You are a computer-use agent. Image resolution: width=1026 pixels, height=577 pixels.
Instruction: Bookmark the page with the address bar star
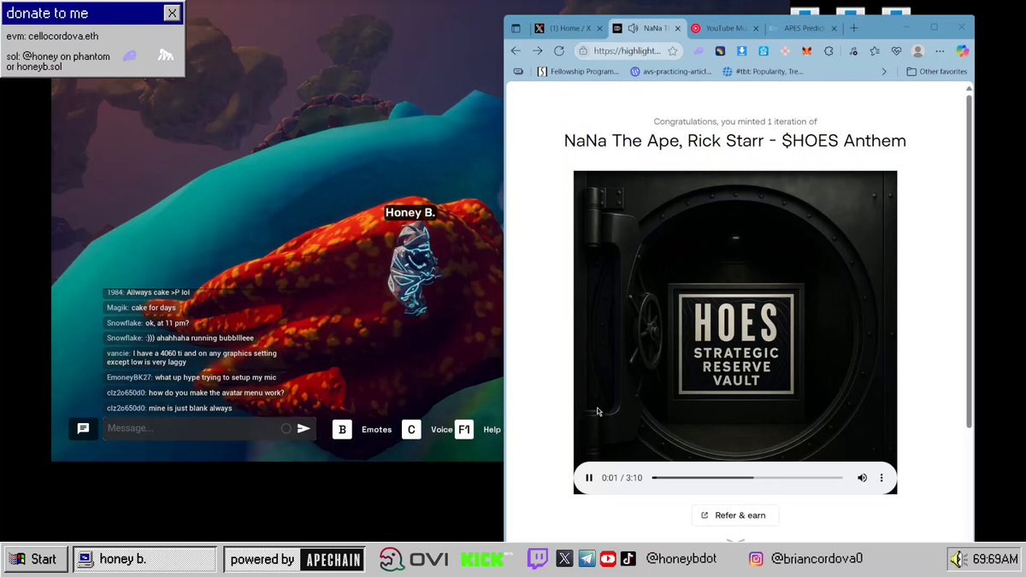(x=673, y=50)
